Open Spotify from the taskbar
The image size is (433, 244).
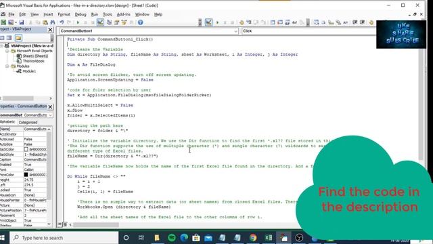(172, 238)
